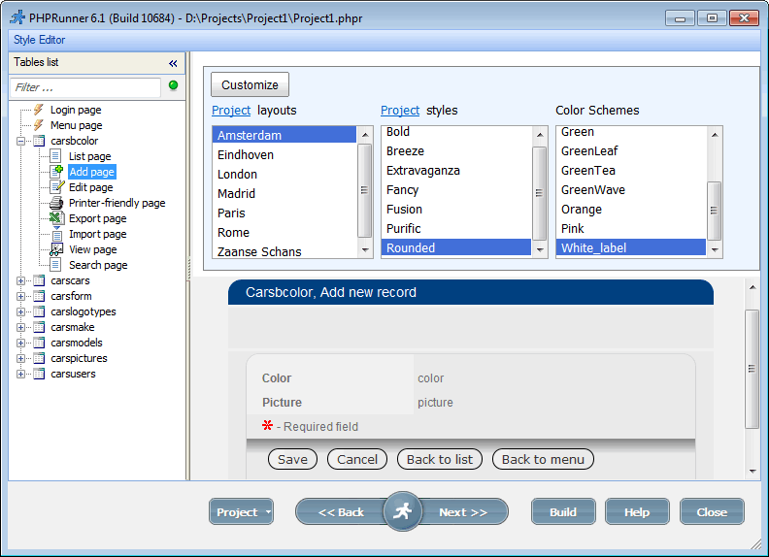Click preview pane scroll-down arrow
The width and height of the screenshot is (769, 557).
[752, 472]
